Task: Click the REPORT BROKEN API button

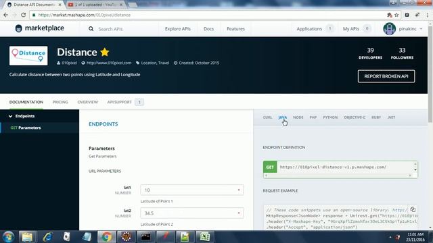Action: coord(386,76)
